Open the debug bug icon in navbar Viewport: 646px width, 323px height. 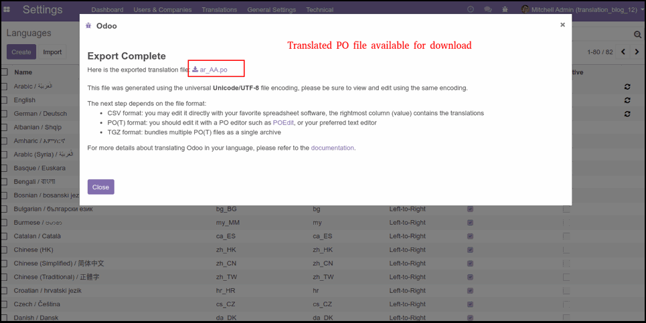[505, 9]
